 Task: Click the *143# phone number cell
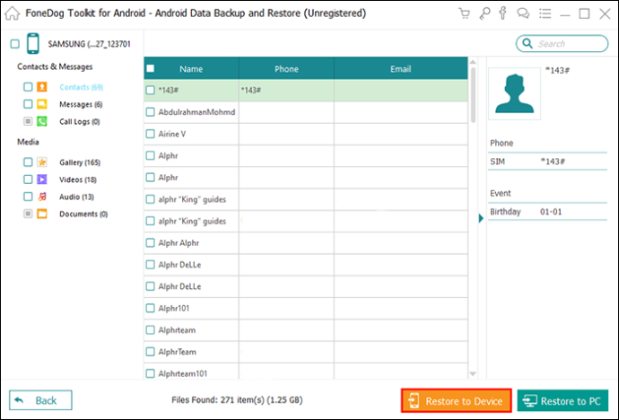tap(286, 90)
